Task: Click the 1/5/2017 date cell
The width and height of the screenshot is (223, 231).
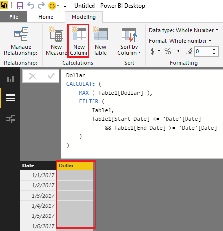Action: coord(38,216)
